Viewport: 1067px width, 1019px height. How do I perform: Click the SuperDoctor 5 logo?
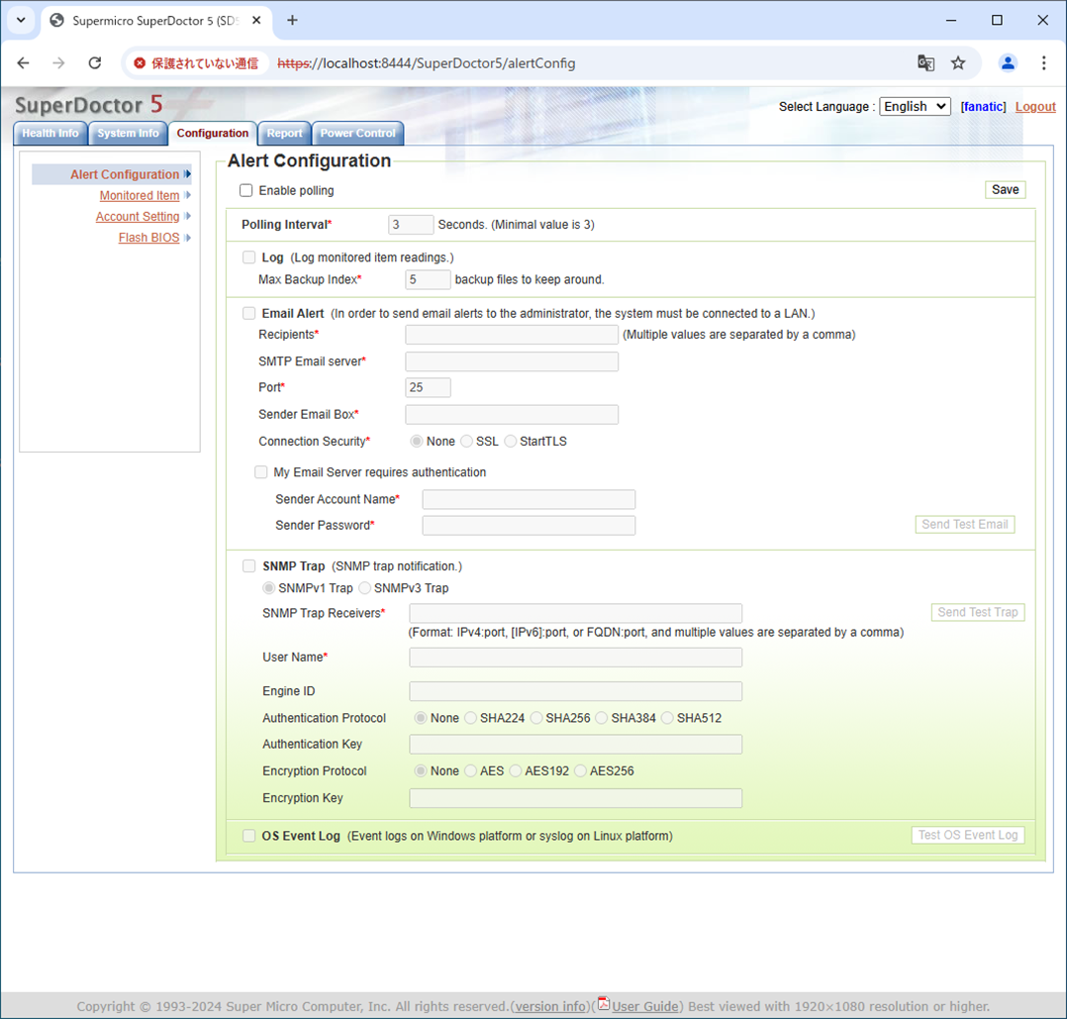89,105
